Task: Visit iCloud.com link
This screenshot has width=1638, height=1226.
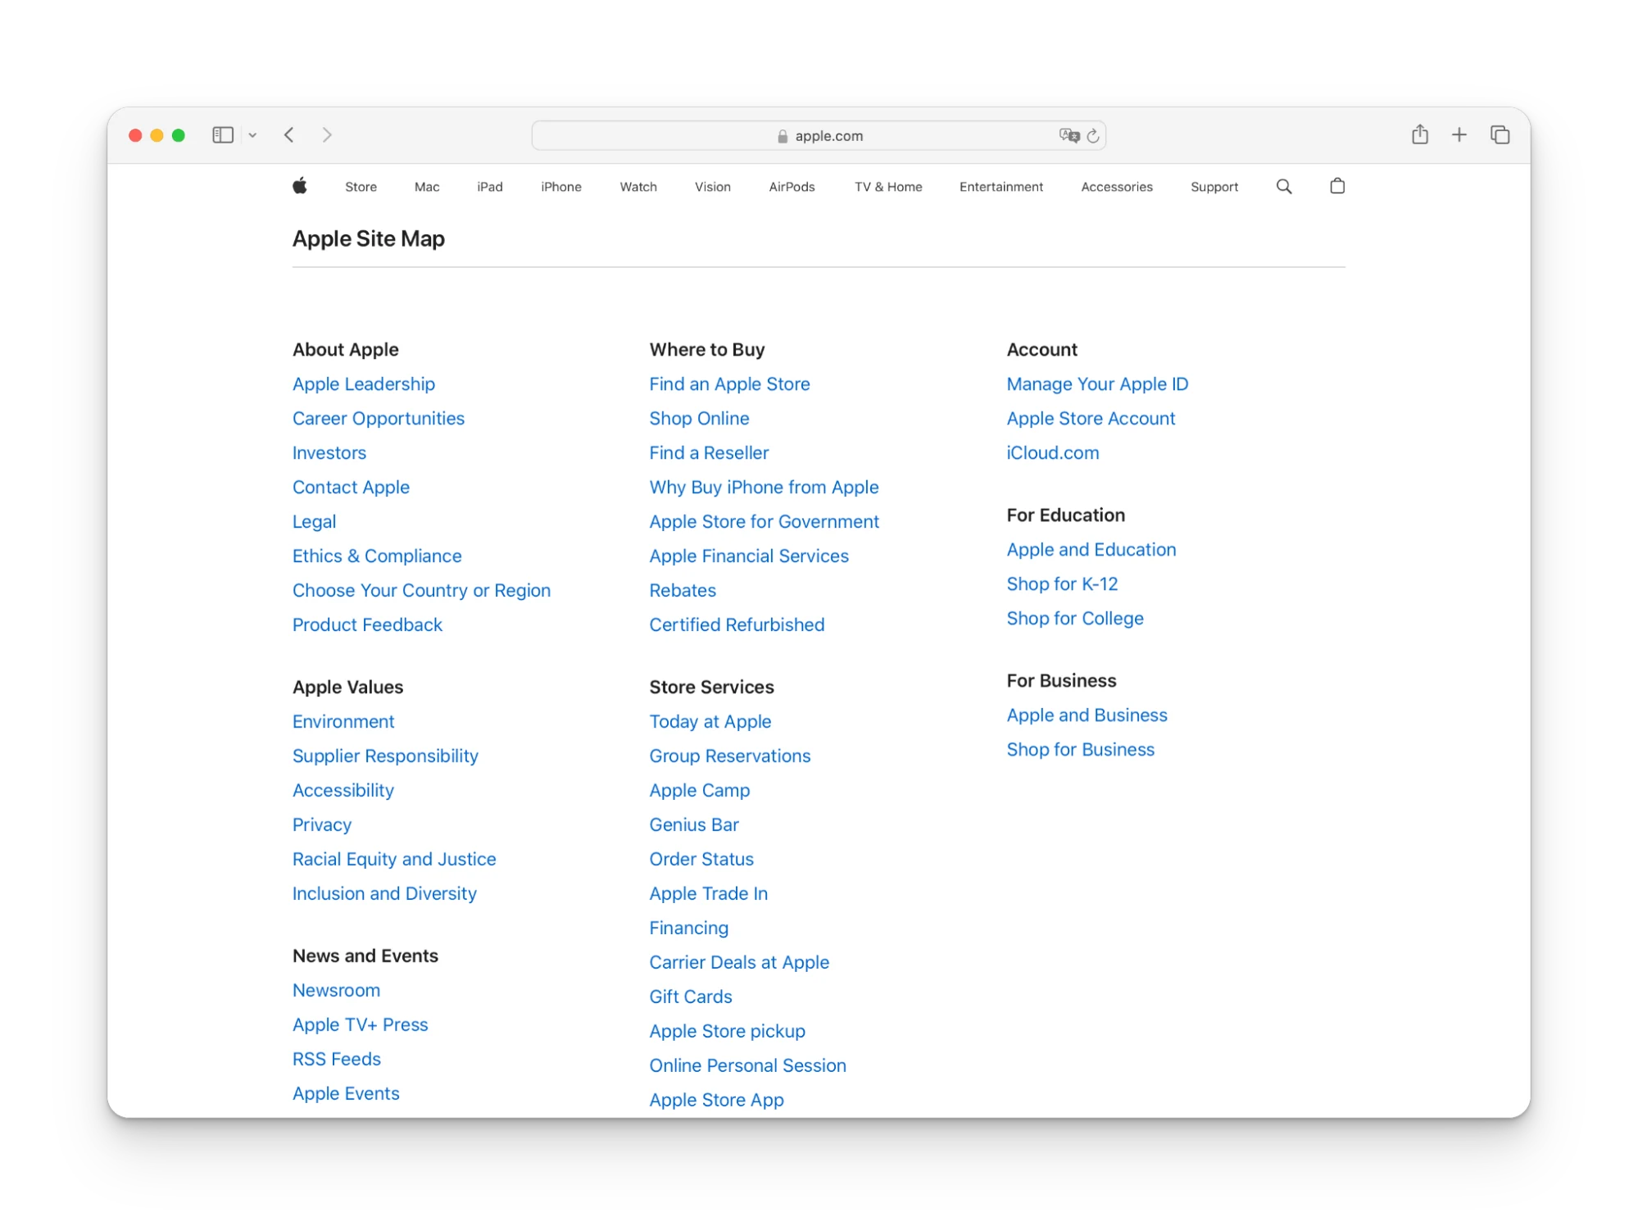Action: (x=1053, y=452)
